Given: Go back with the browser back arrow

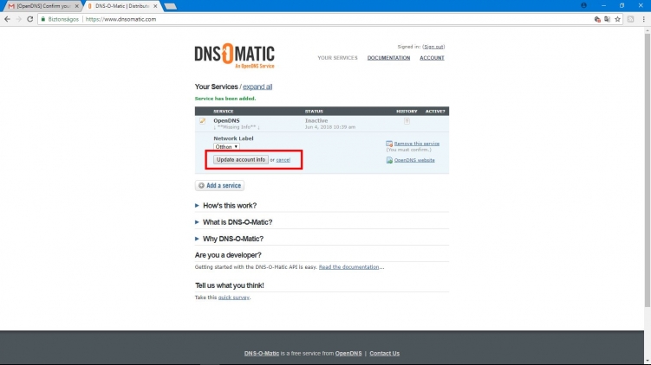Looking at the screenshot, I should [x=7, y=19].
